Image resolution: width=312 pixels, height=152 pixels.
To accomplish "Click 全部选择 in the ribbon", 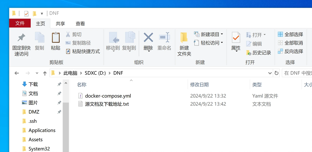I will [290, 34].
